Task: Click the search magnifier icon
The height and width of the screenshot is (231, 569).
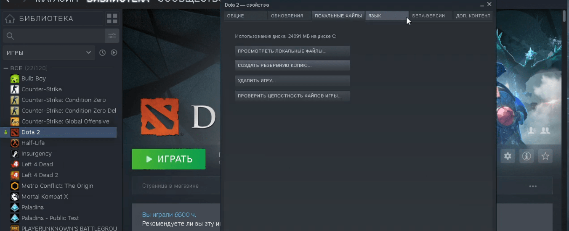Action: [x=11, y=36]
